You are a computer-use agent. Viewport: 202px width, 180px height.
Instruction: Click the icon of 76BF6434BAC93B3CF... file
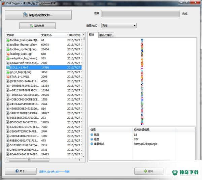[x=8, y=136]
